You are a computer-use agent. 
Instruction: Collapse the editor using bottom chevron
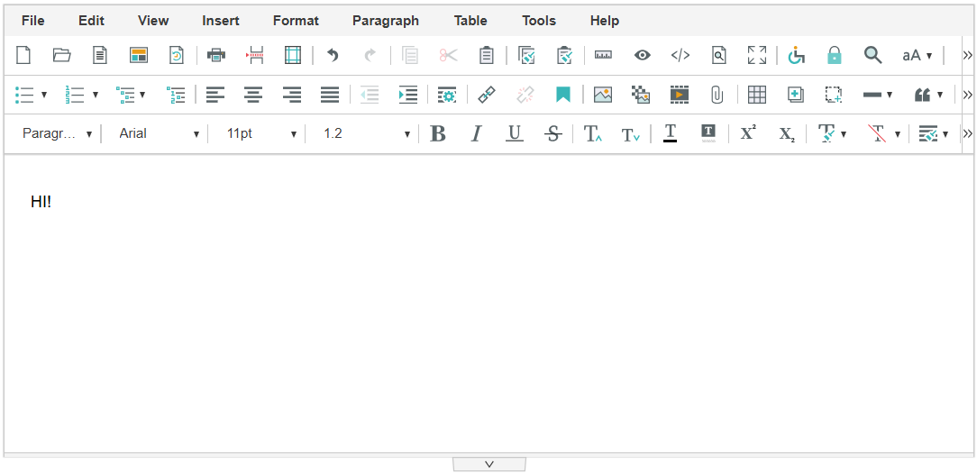pyautogui.click(x=489, y=464)
